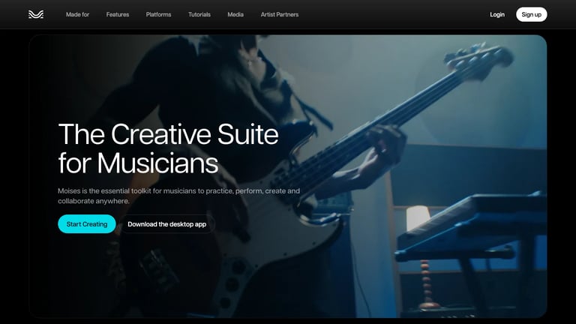The height and width of the screenshot is (324, 576).
Task: Click the Login link
Action: tap(497, 15)
